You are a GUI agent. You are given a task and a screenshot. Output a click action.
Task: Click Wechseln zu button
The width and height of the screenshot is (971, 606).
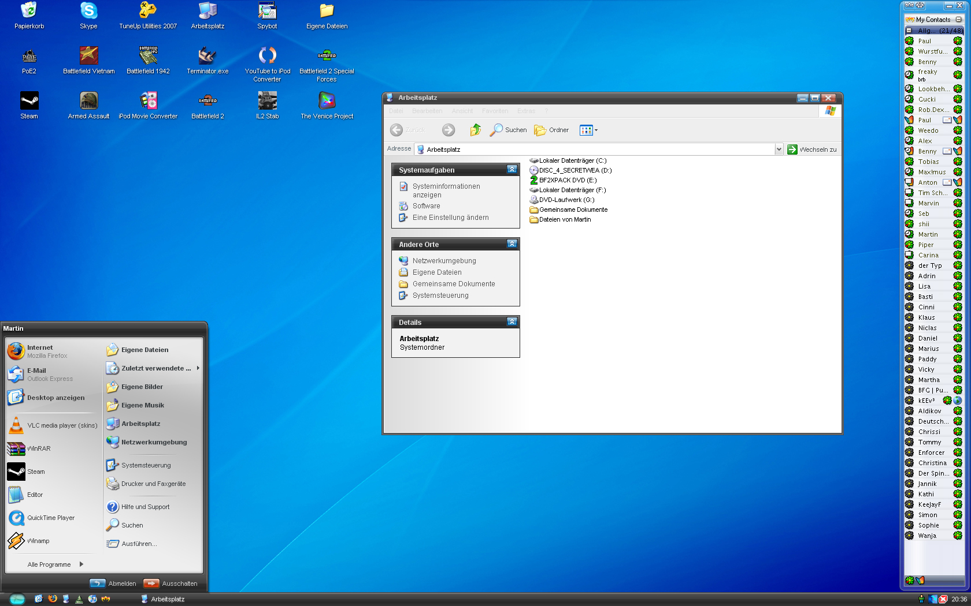point(812,149)
